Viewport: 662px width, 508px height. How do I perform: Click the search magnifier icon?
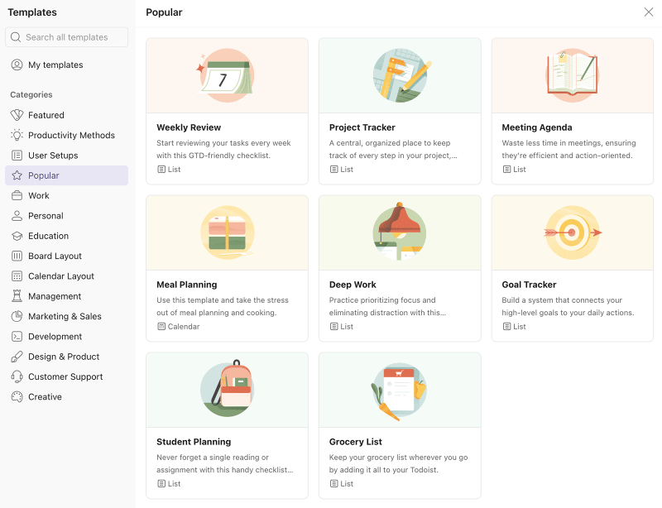pos(16,36)
